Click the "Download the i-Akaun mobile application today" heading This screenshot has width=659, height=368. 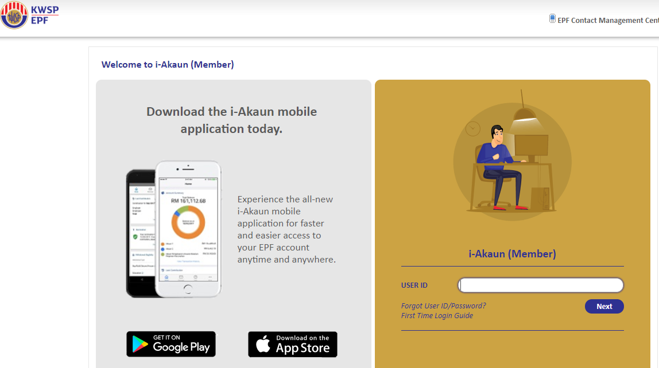pyautogui.click(x=231, y=120)
